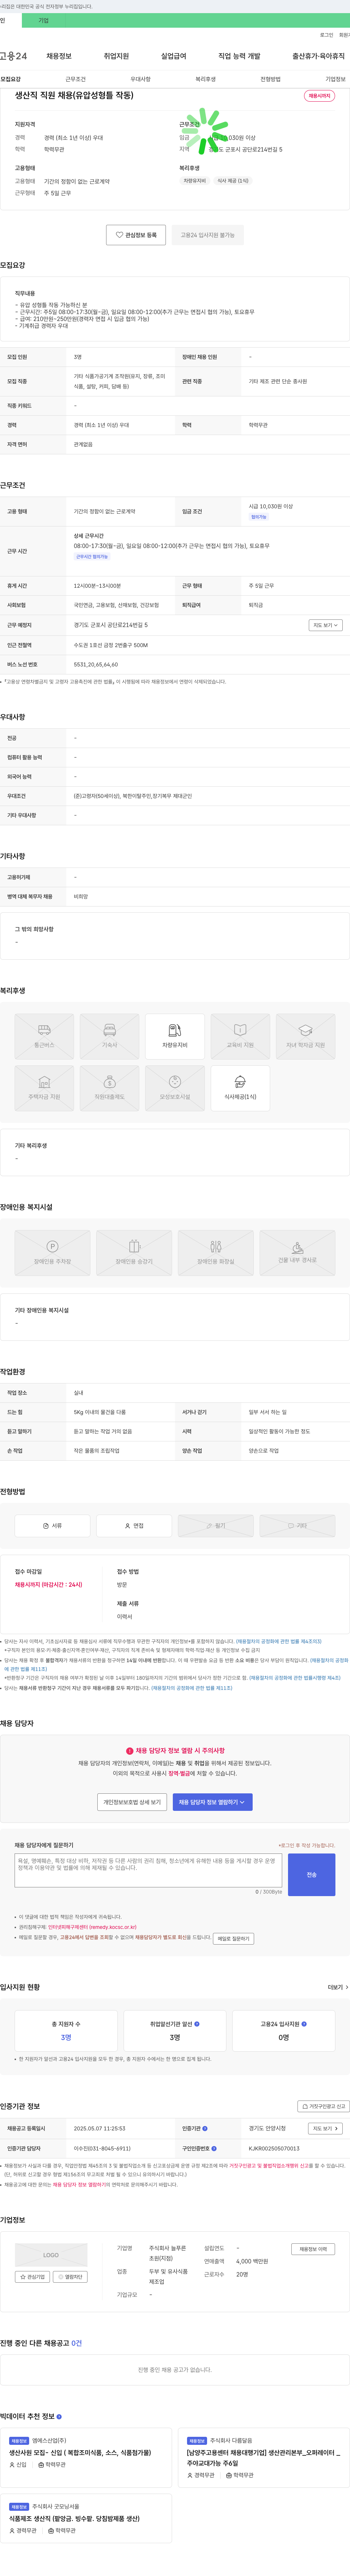This screenshot has width=350, height=2576.
Task: Click info icon beside 빅데이터 추천 정보
Action: pyautogui.click(x=59, y=2416)
